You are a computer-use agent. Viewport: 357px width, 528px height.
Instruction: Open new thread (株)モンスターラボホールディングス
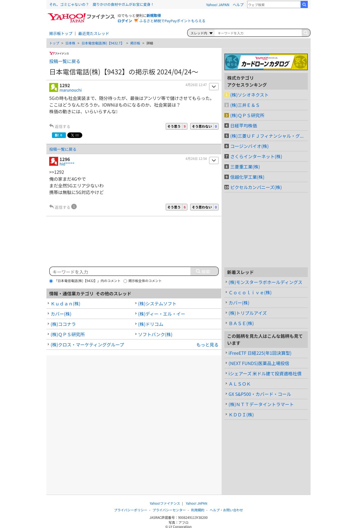coord(266,282)
